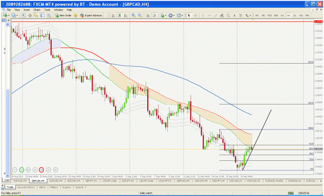Switch to Alerts terminal tab

[43, 187]
